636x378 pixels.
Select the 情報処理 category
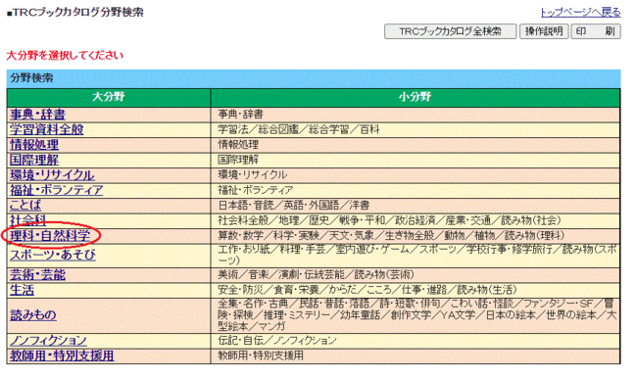coord(34,145)
